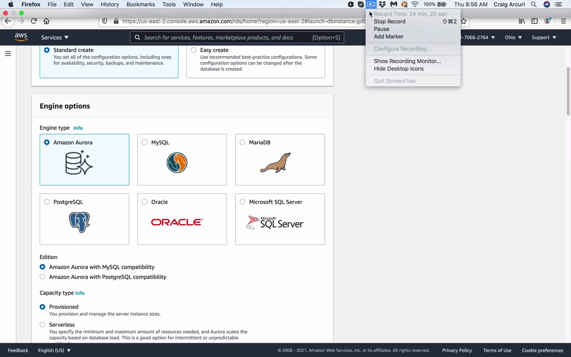This screenshot has height=357, width=571.
Task: Open Firefox hamburger menu
Action: pyautogui.click(x=563, y=21)
